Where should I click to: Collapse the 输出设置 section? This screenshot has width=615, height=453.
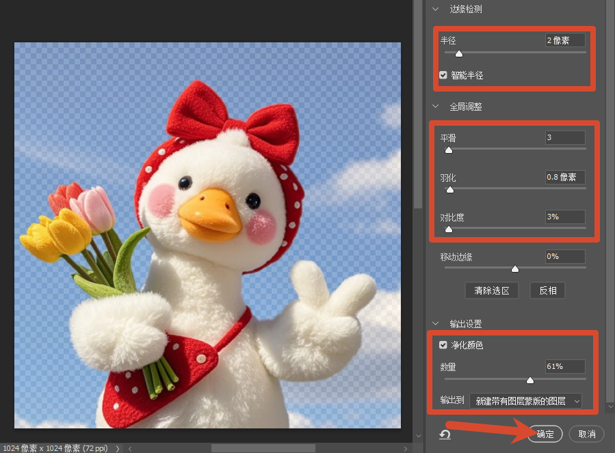coord(435,323)
